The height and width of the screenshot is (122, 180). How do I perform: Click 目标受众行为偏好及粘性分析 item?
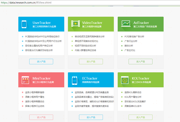tap(39, 50)
